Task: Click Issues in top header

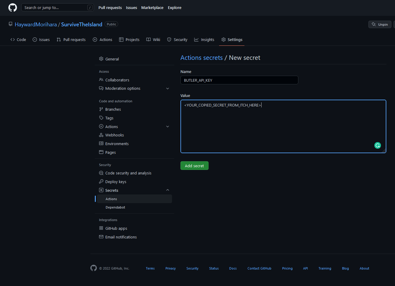Action: tap(131, 7)
